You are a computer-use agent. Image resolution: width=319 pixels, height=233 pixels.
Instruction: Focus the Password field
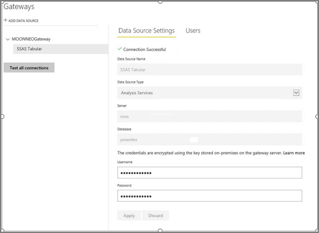(210, 196)
